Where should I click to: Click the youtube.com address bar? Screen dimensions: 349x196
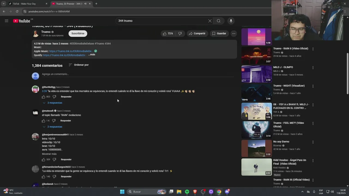pyautogui.click(x=147, y=11)
